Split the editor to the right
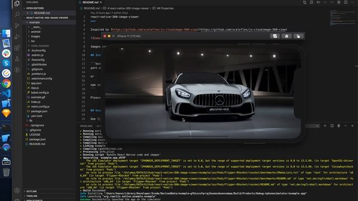 [x=346, y=2]
